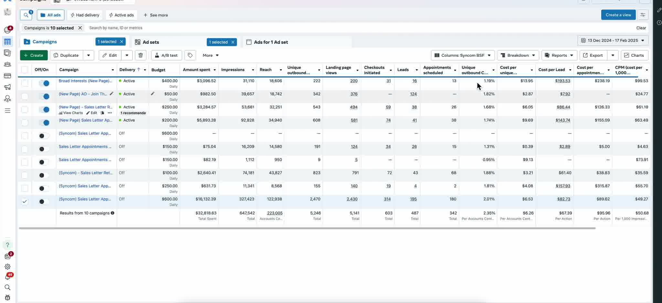The height and width of the screenshot is (303, 662).
Task: Click the duplicate copy icon under Sales Letter R...
Action: coord(102,113)
